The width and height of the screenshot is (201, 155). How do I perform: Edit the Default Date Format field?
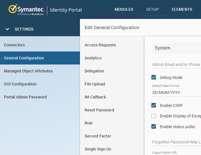(x=176, y=92)
